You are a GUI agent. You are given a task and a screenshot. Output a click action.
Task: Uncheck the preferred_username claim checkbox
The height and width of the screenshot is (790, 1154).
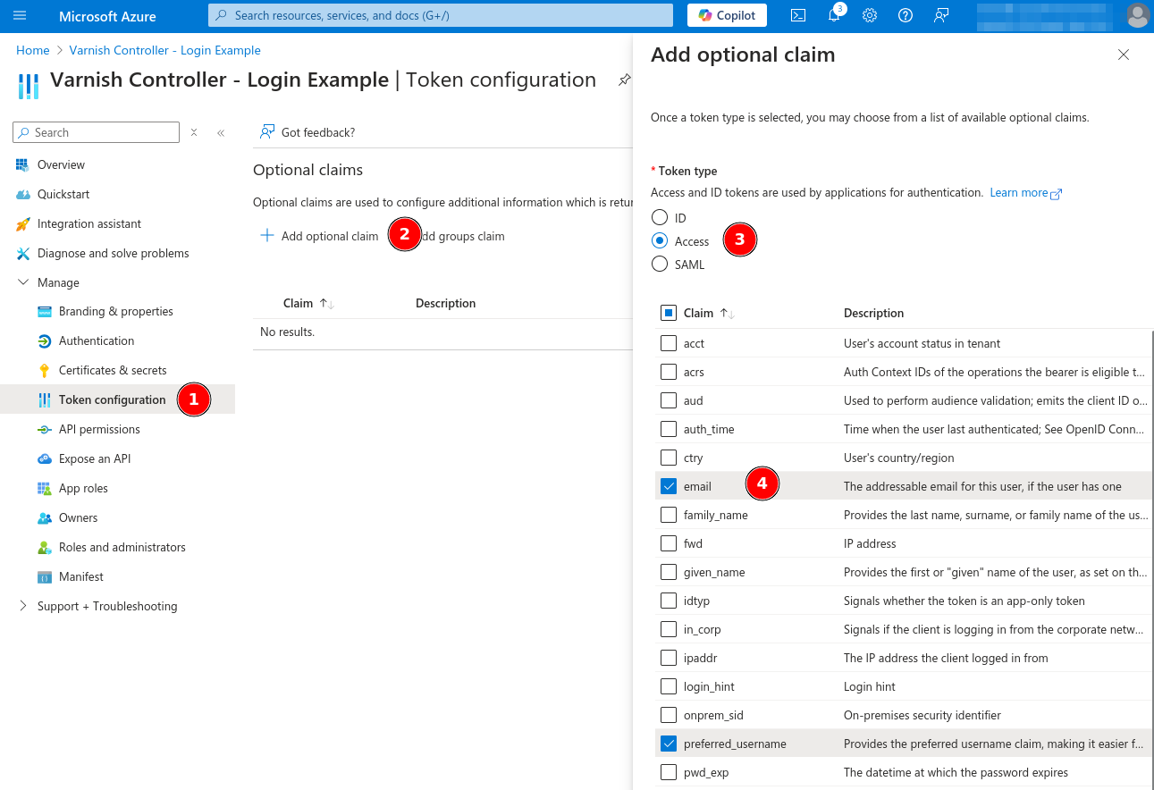[669, 744]
